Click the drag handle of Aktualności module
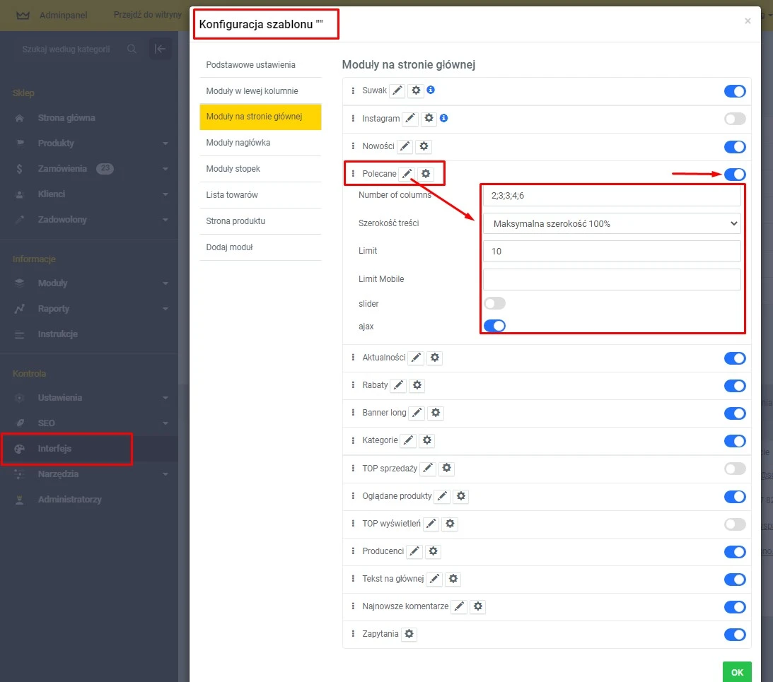 (x=354, y=358)
